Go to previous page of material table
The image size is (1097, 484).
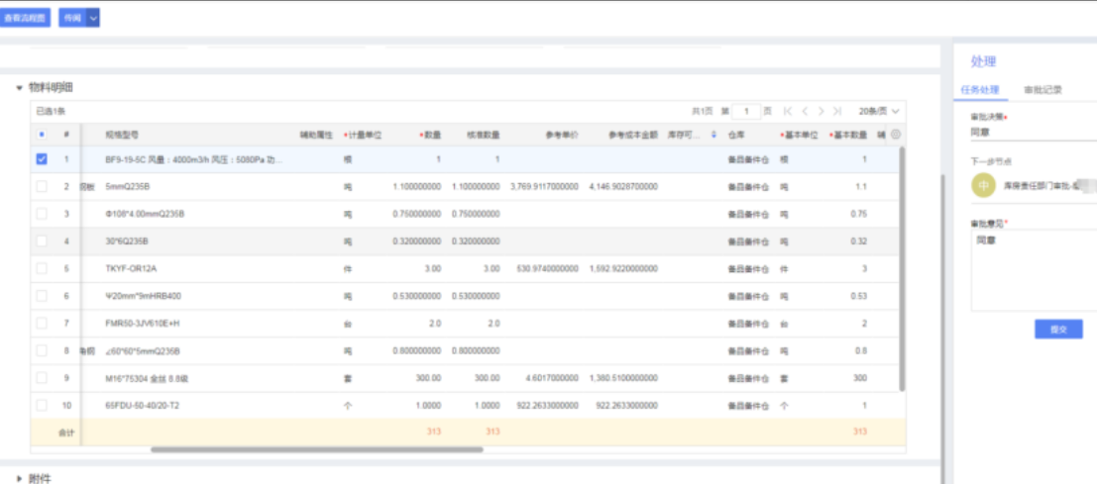(805, 112)
